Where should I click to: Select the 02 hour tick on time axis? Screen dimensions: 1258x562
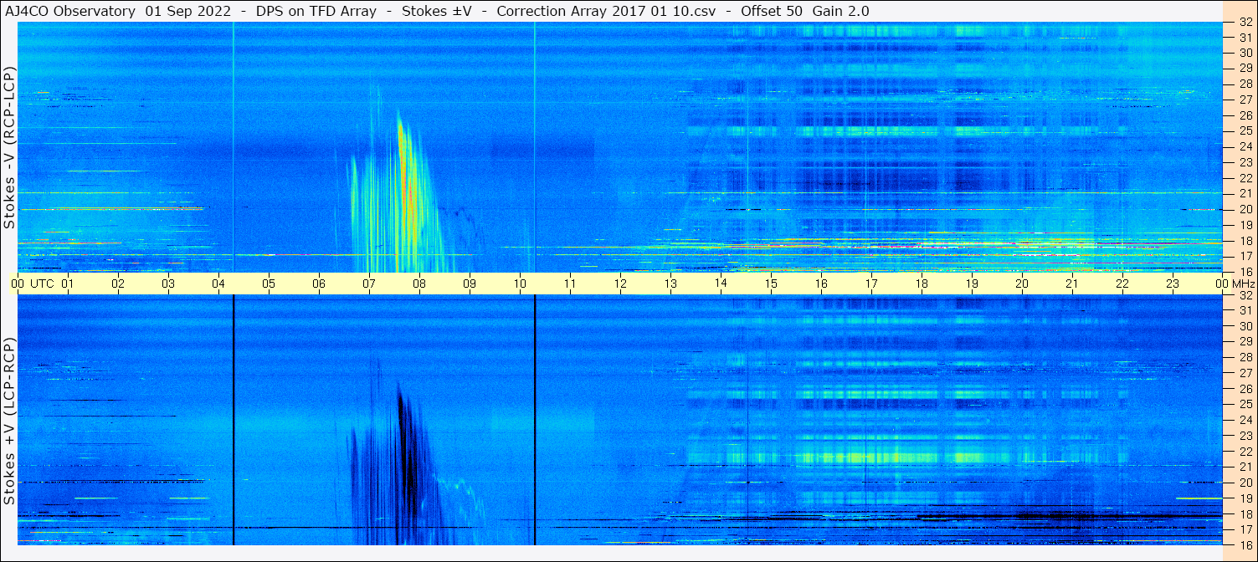point(118,284)
